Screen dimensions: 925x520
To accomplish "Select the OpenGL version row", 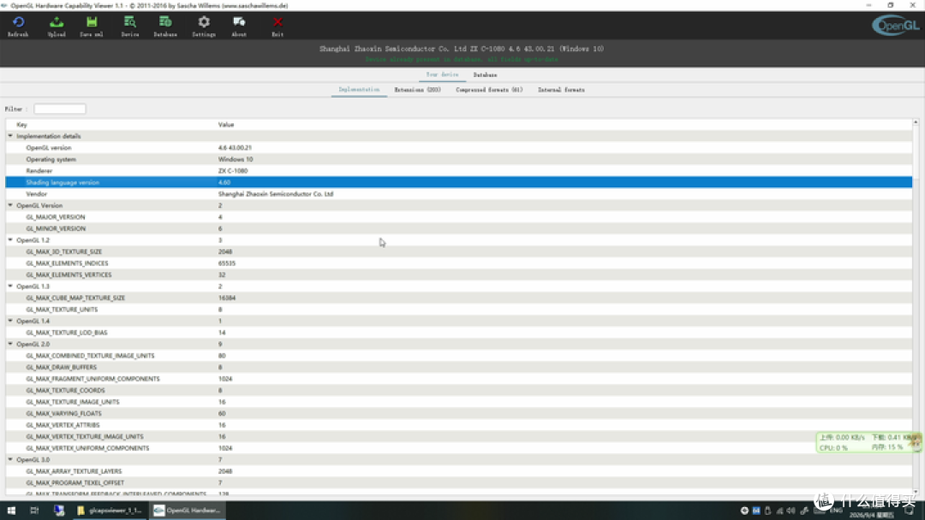I will click(x=459, y=148).
